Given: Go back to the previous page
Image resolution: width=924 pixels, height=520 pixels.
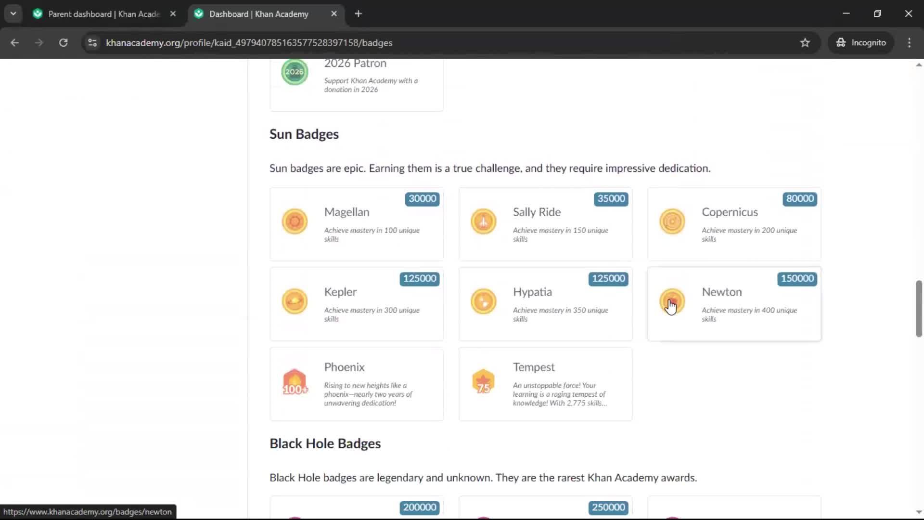Looking at the screenshot, I should pos(14,42).
